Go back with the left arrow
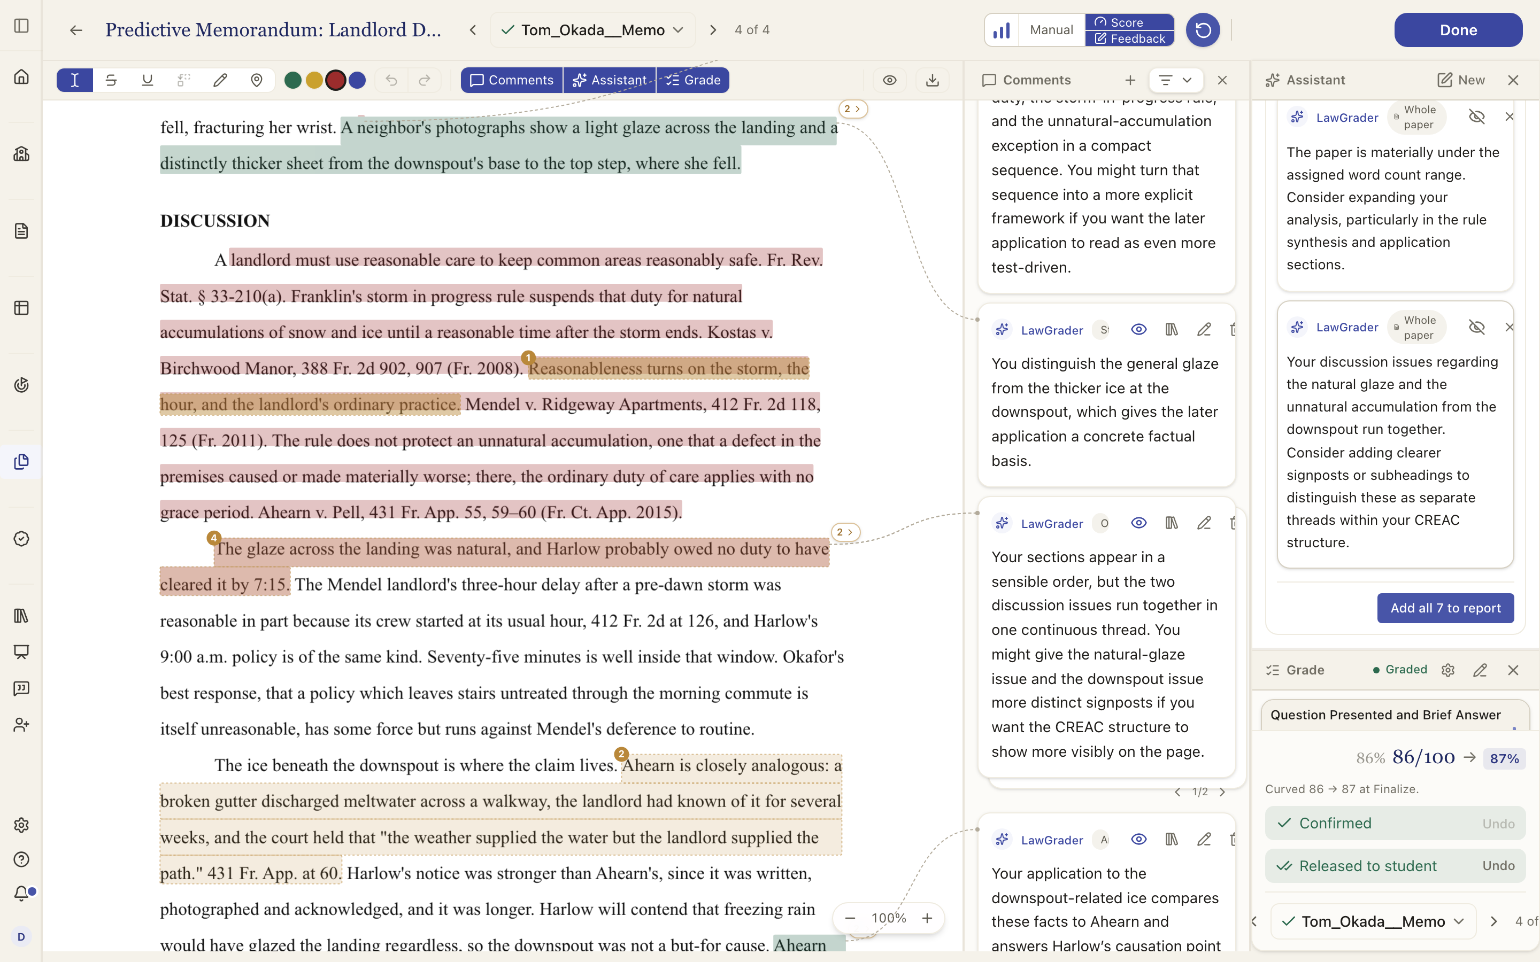 tap(76, 30)
